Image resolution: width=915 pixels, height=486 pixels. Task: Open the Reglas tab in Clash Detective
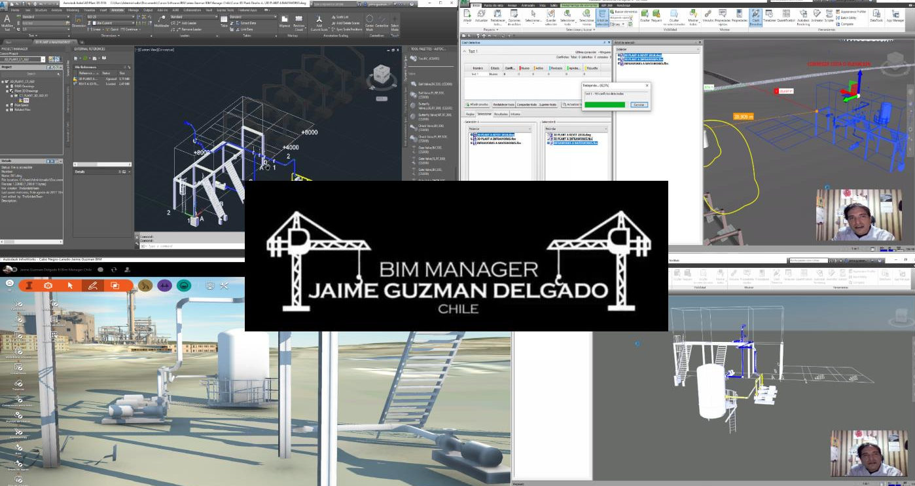tap(469, 114)
